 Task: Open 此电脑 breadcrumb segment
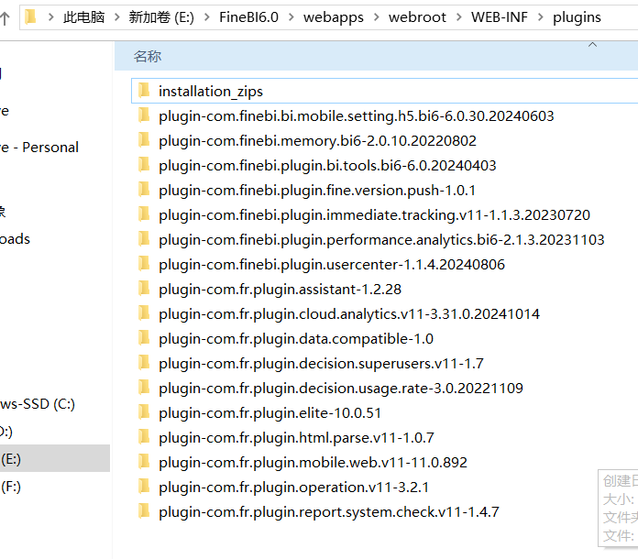83,17
